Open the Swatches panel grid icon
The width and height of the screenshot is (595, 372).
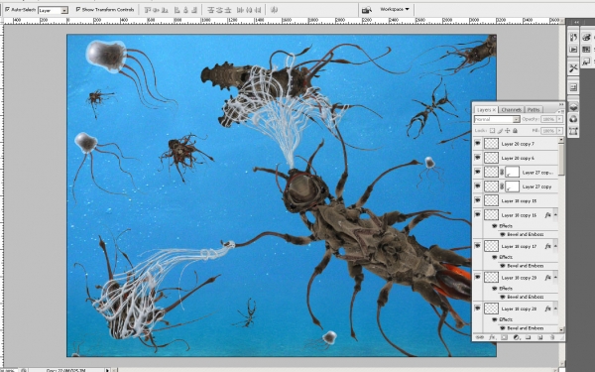pos(586,50)
